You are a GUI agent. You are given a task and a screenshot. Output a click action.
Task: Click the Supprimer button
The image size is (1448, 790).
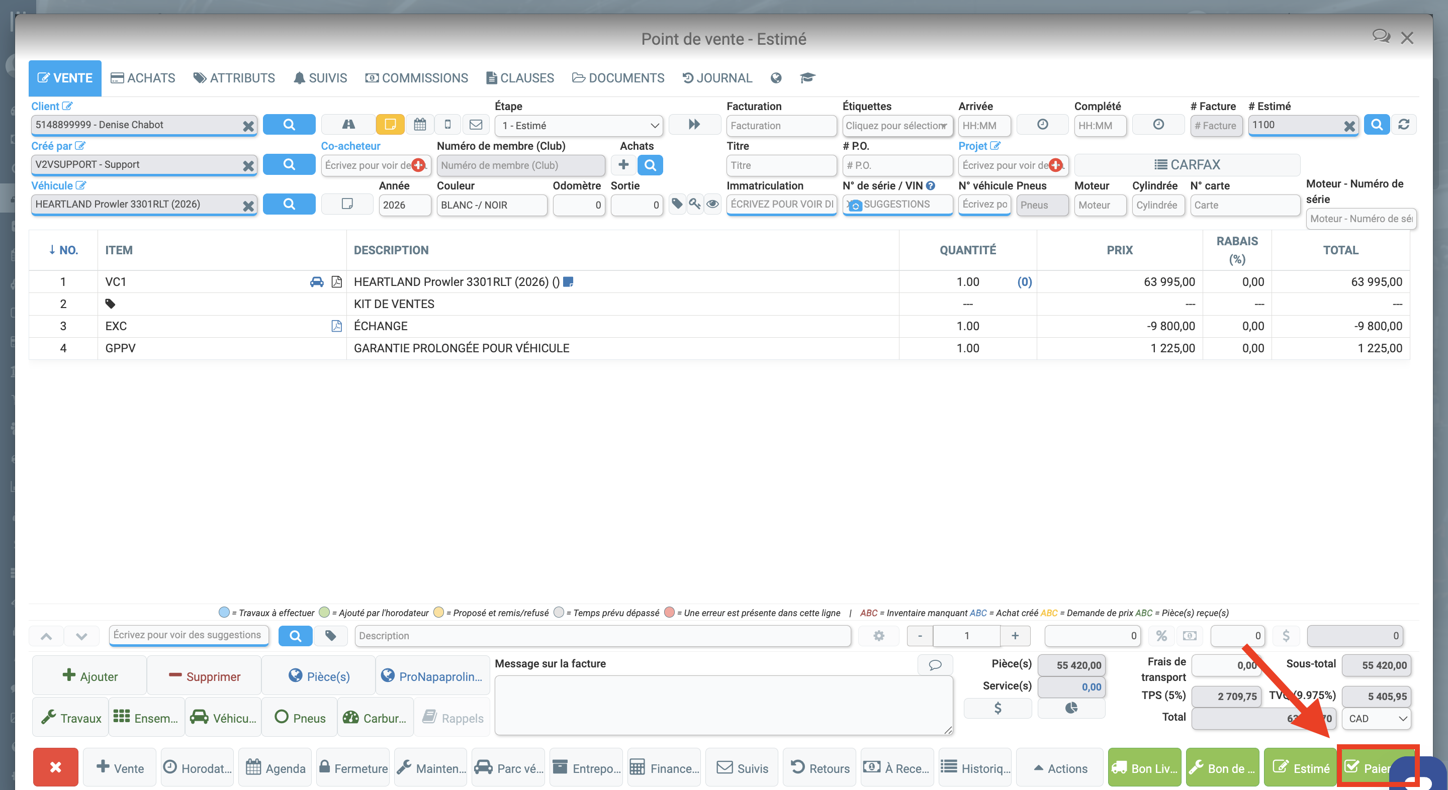pos(205,676)
